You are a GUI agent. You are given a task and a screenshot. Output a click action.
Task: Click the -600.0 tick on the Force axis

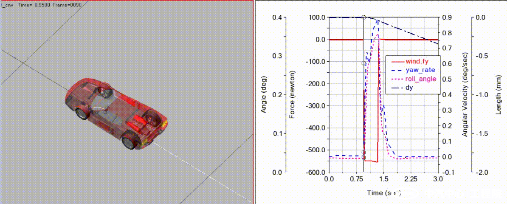[x=315, y=172]
